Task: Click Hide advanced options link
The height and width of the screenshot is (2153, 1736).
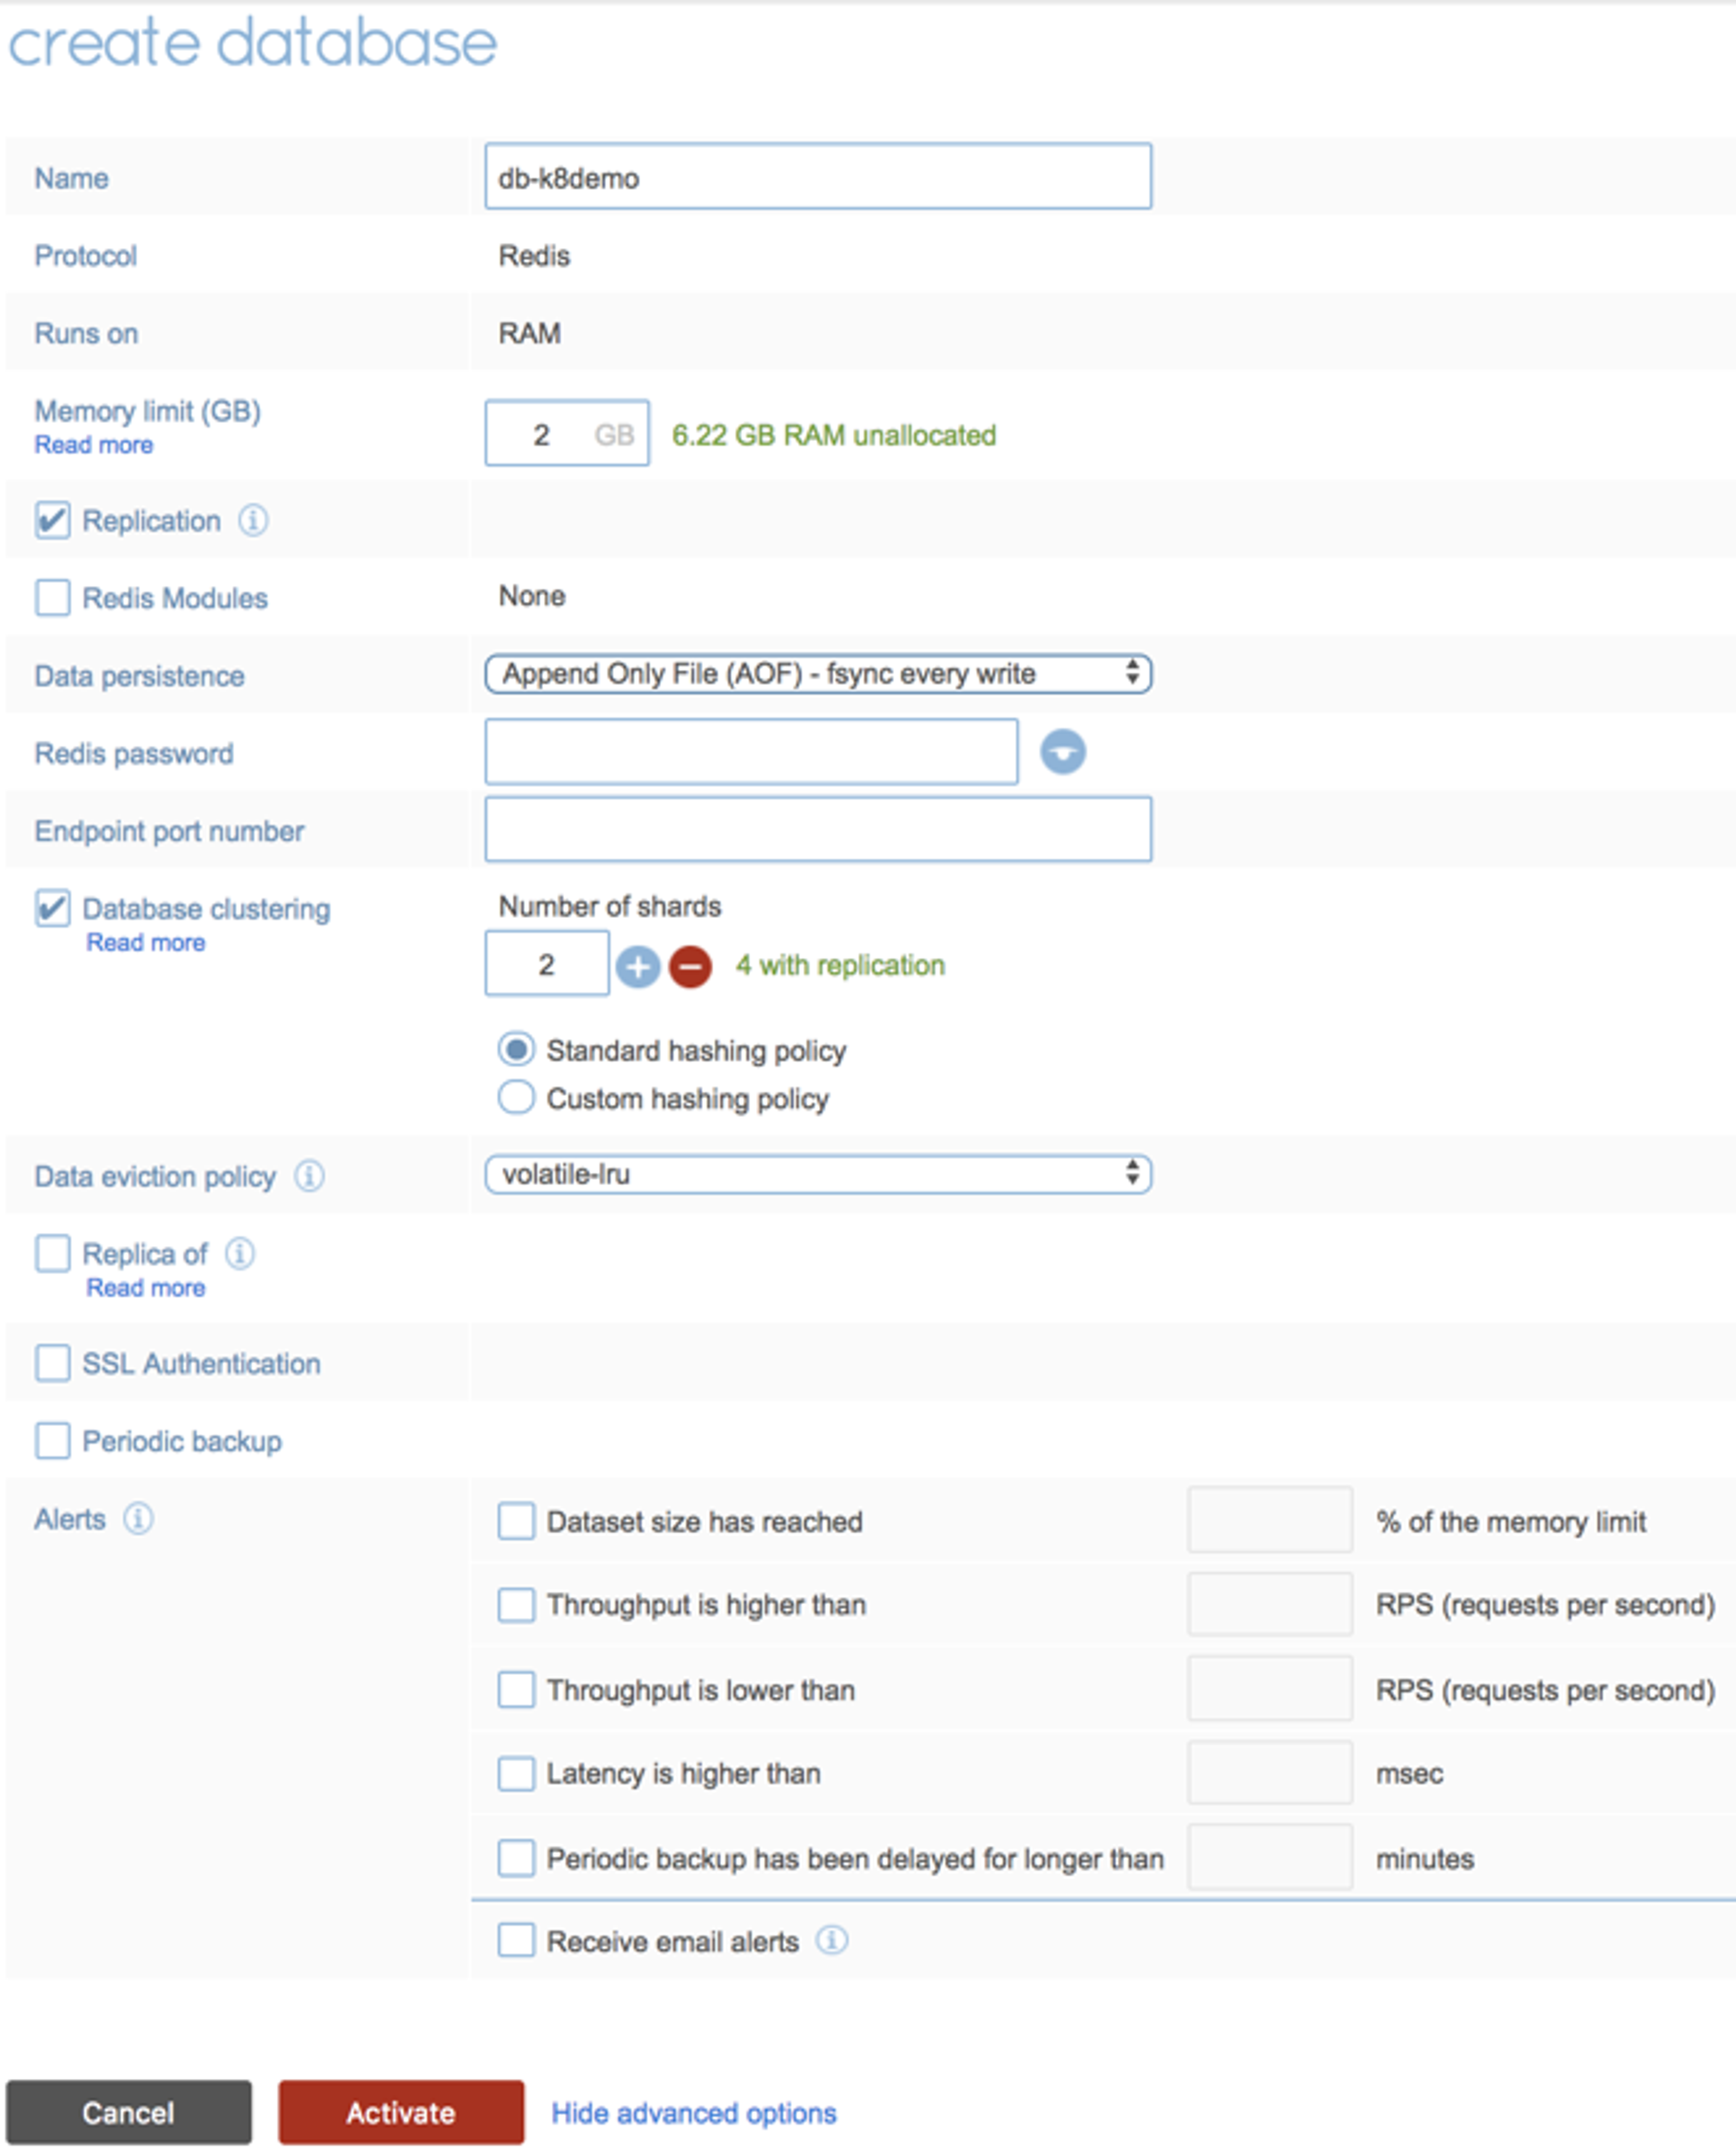Action: [693, 2113]
